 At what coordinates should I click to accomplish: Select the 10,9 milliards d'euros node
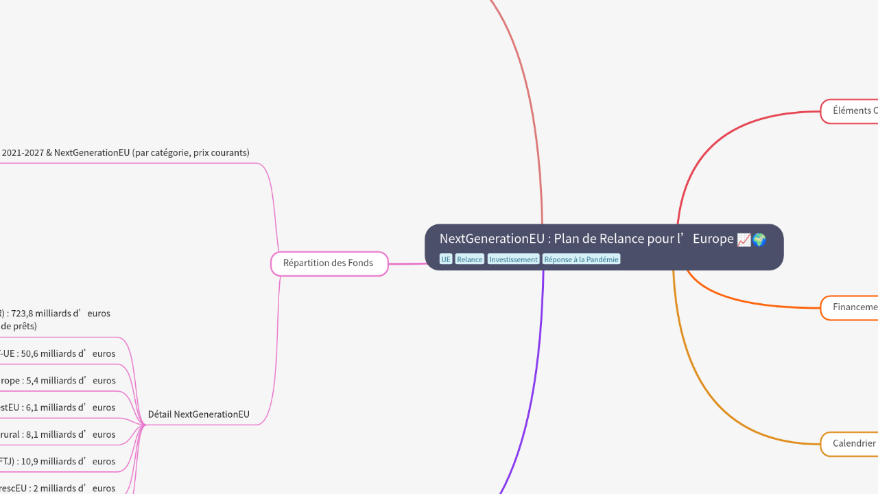(58, 461)
